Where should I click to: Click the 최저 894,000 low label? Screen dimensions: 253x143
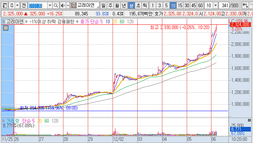[49, 108]
